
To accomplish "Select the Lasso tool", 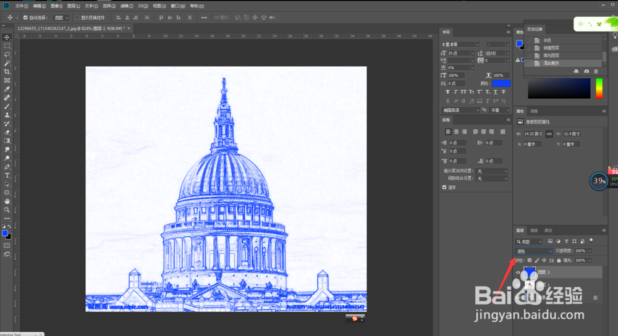I will pos(7,54).
